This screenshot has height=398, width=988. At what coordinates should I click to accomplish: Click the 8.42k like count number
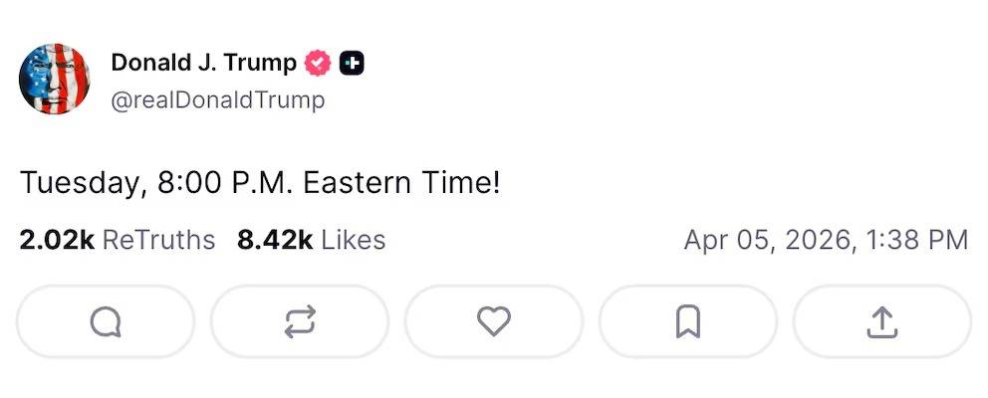[x=275, y=240]
